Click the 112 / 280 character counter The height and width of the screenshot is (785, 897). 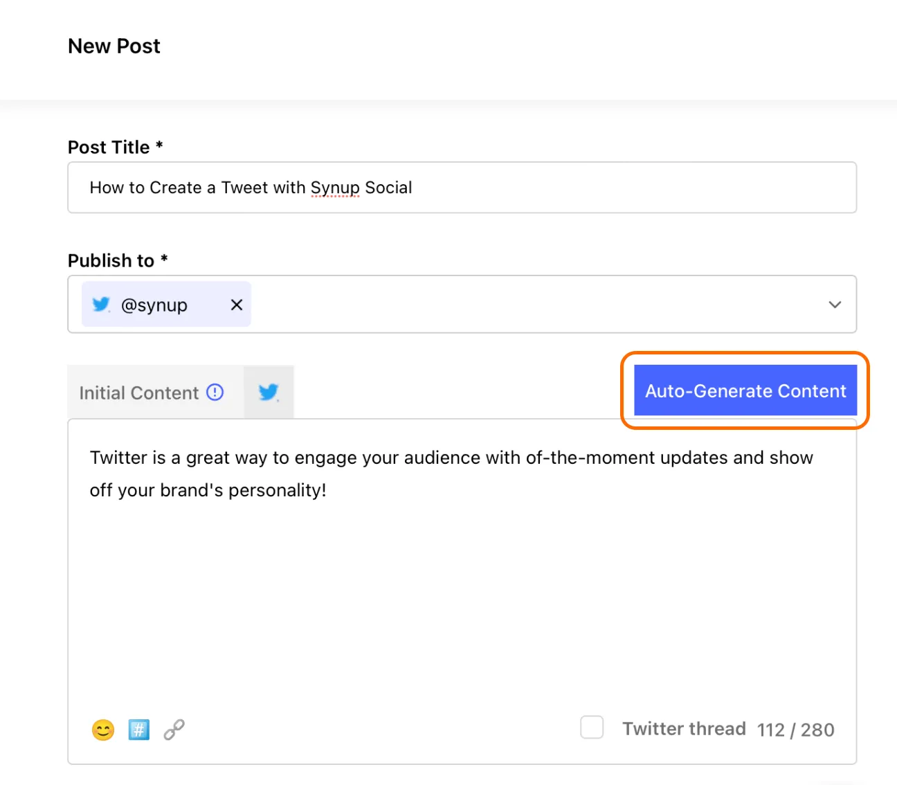795,730
